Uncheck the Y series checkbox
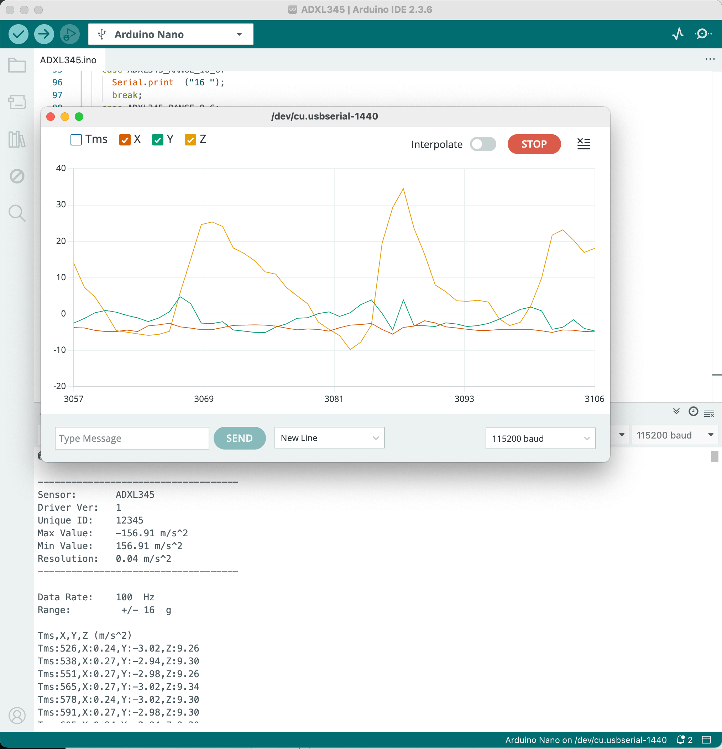 point(158,140)
